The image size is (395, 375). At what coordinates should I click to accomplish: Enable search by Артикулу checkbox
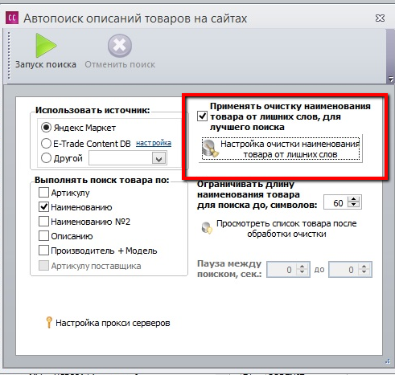click(x=43, y=192)
